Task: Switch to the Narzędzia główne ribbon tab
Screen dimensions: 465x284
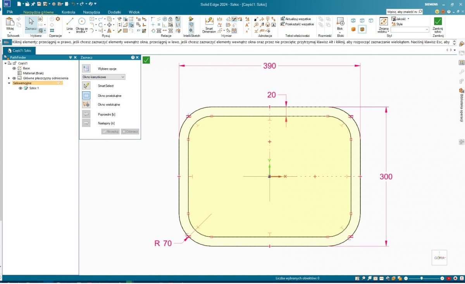Action: tap(38, 12)
